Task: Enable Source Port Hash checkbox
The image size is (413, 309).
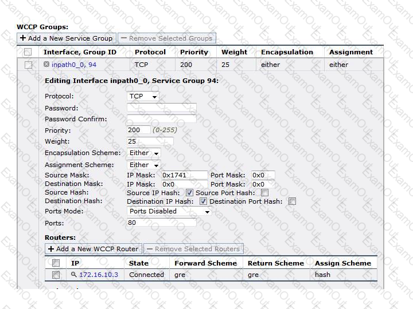Action: coord(264,193)
